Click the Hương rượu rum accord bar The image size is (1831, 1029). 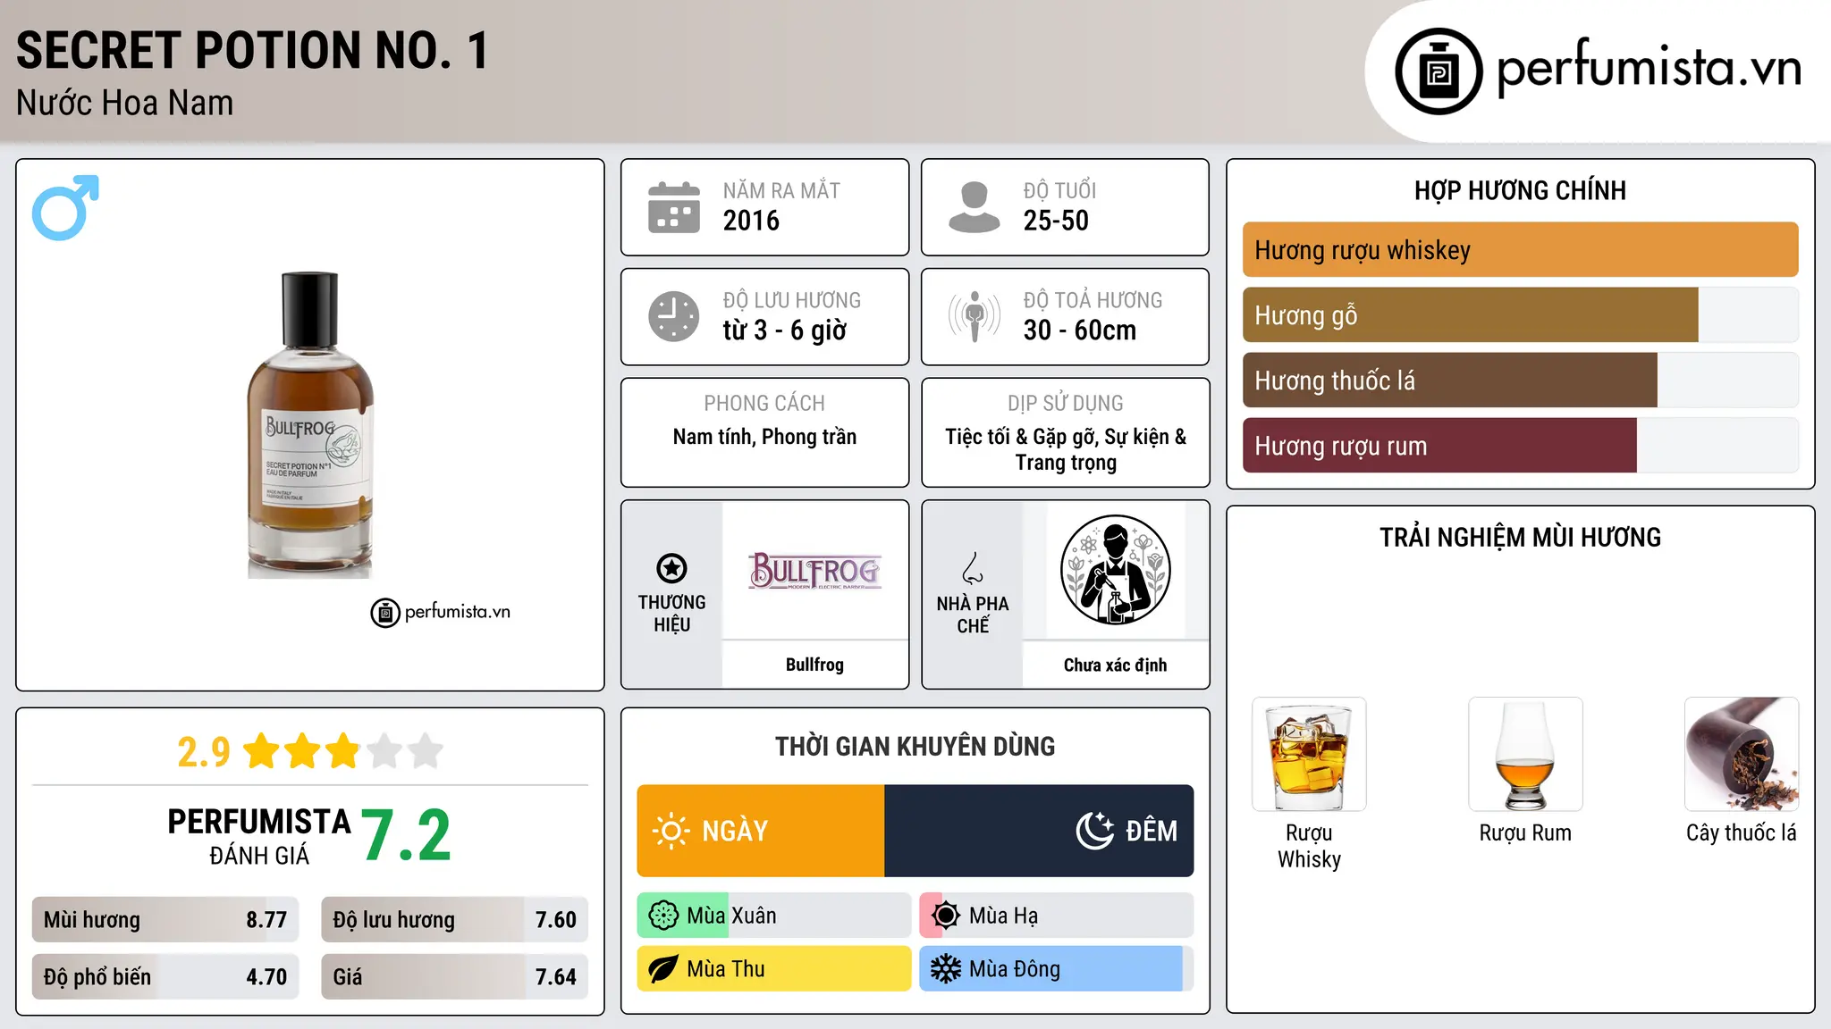(x=1520, y=446)
